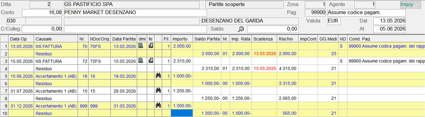Select row number 10 header
425x117 pixels.
point(5,113)
